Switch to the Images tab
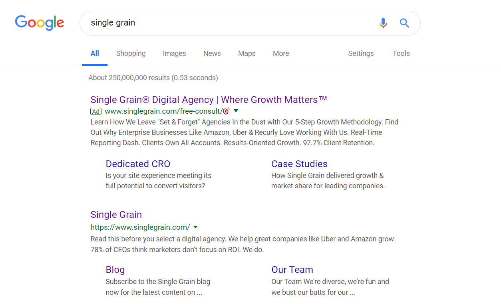The width and height of the screenshot is (501, 304). 174,53
